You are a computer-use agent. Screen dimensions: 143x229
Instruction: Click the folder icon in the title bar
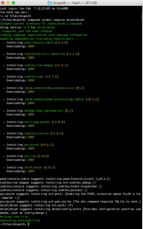pyautogui.click(x=50, y=3)
